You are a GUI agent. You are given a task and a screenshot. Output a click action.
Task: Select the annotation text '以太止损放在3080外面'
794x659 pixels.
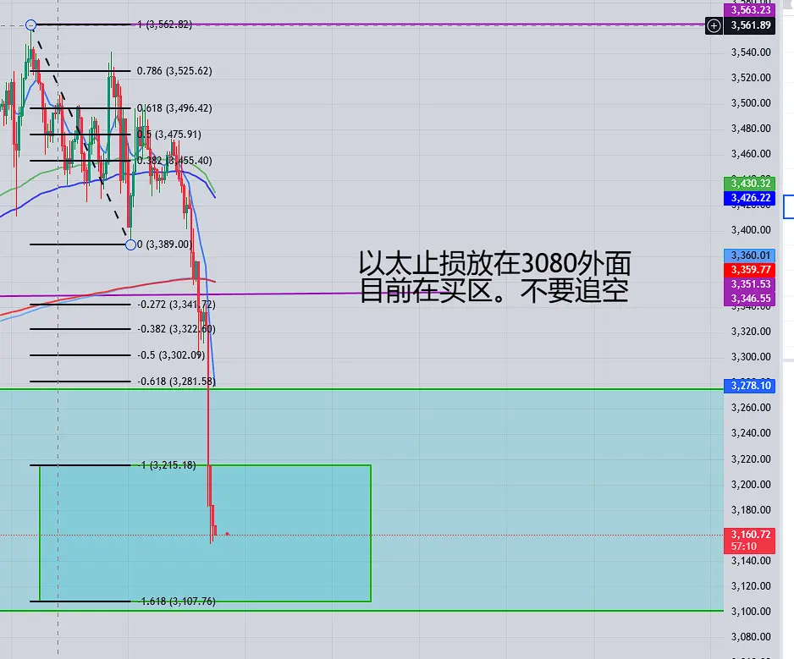coord(494,263)
